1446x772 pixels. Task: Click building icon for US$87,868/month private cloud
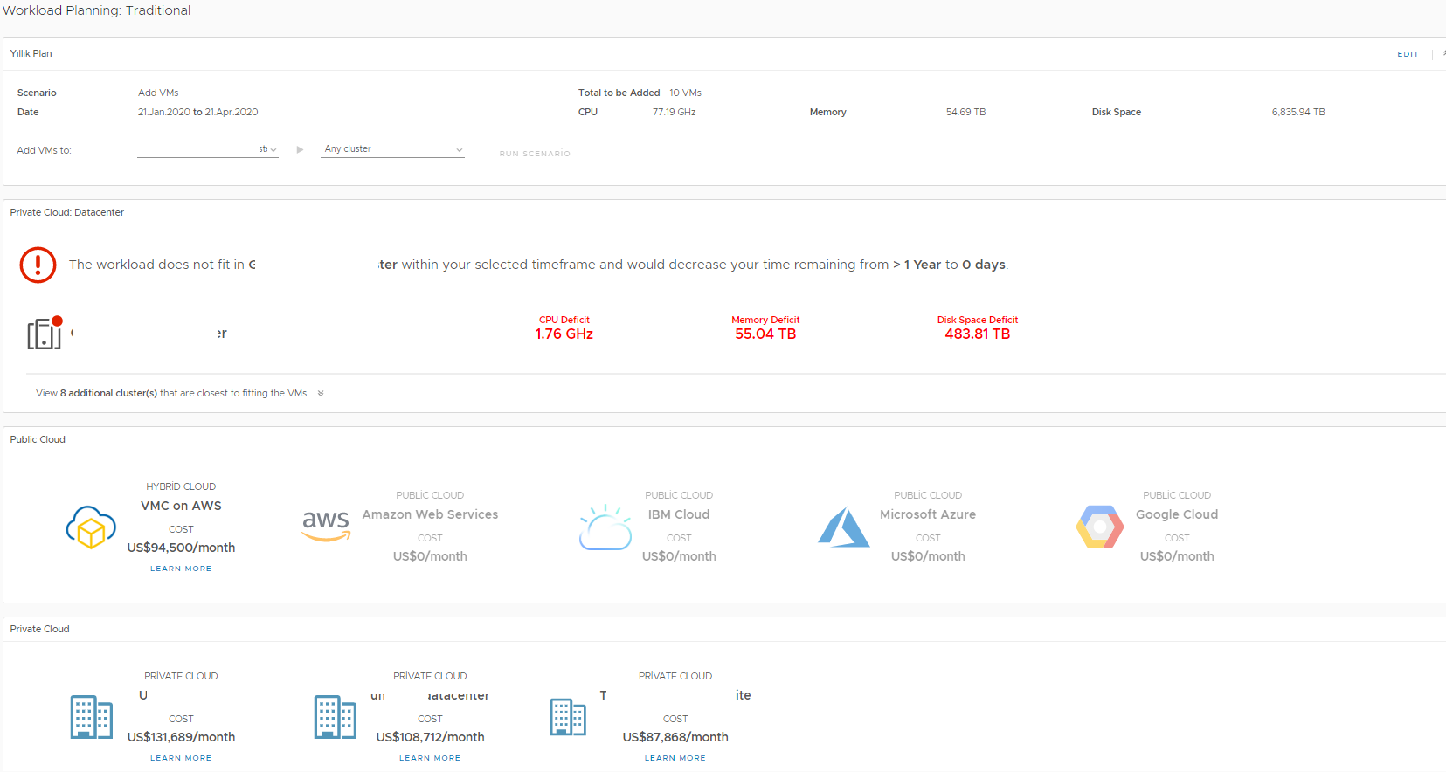pyautogui.click(x=568, y=717)
